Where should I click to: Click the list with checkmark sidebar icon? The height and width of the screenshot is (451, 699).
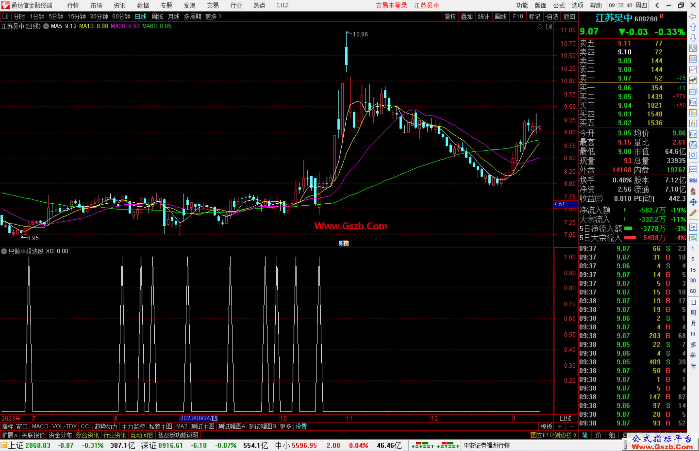[x=693, y=48]
